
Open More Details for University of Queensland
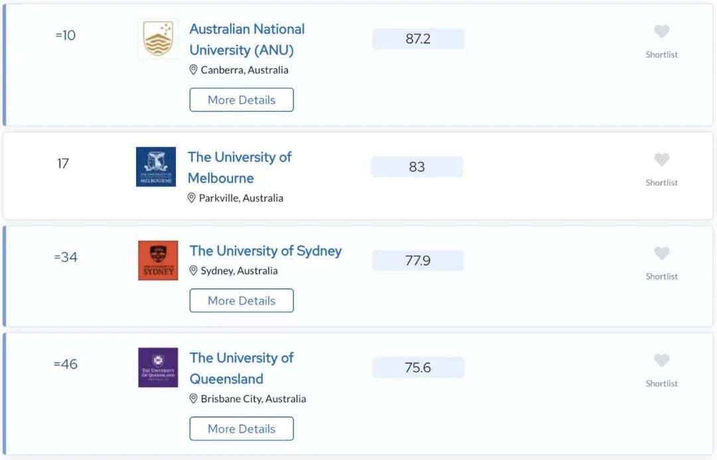[242, 429]
